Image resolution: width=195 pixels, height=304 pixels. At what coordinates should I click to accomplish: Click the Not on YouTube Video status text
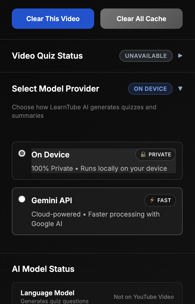[144, 297]
